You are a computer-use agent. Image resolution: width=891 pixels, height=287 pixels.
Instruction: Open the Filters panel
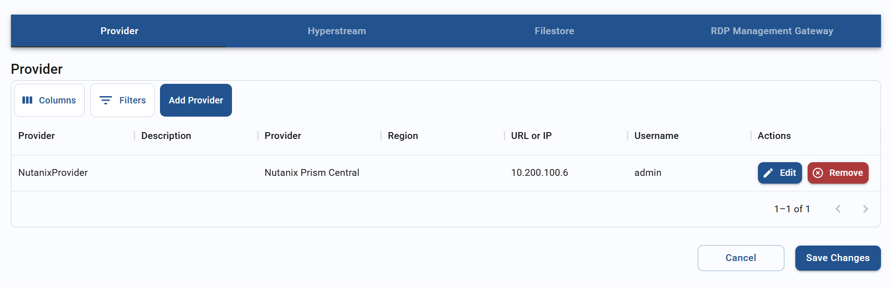122,100
